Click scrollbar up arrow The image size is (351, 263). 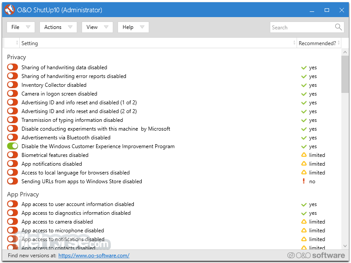[345, 52]
